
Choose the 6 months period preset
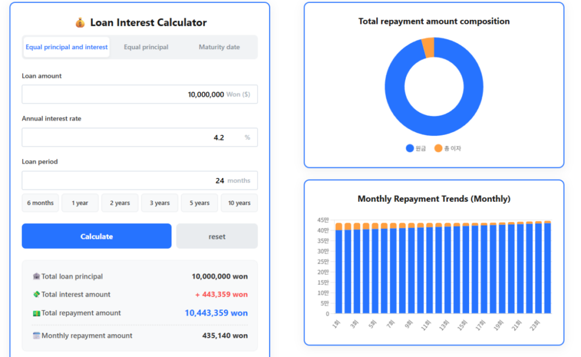40,203
